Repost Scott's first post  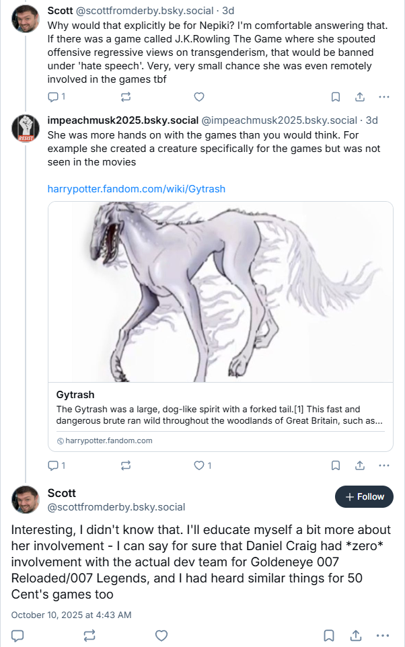[125, 97]
